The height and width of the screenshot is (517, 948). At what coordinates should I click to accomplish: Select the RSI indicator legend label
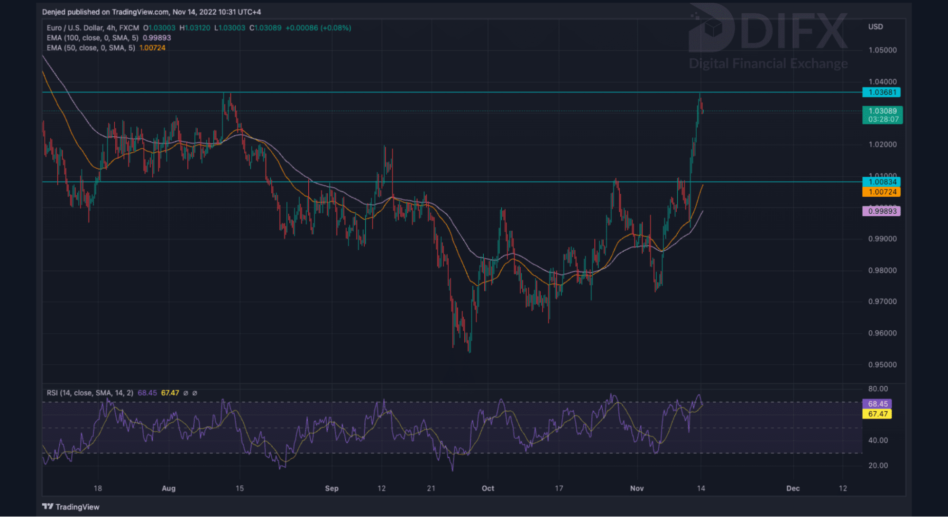[x=89, y=393]
